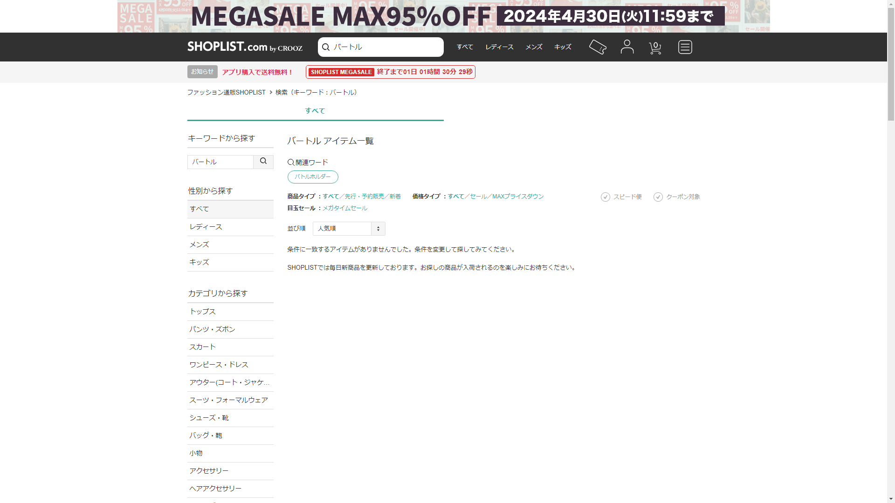Select メンズ under 性別から探す

[230, 245]
